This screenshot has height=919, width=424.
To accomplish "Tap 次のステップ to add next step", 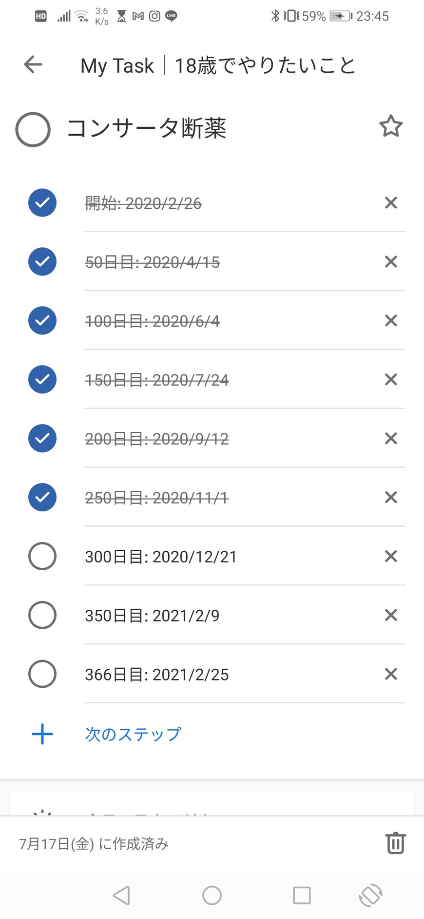I will tap(133, 734).
